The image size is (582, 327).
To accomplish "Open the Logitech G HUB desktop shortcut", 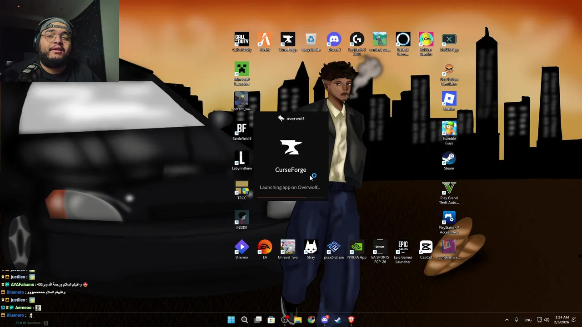I will 357,44.
